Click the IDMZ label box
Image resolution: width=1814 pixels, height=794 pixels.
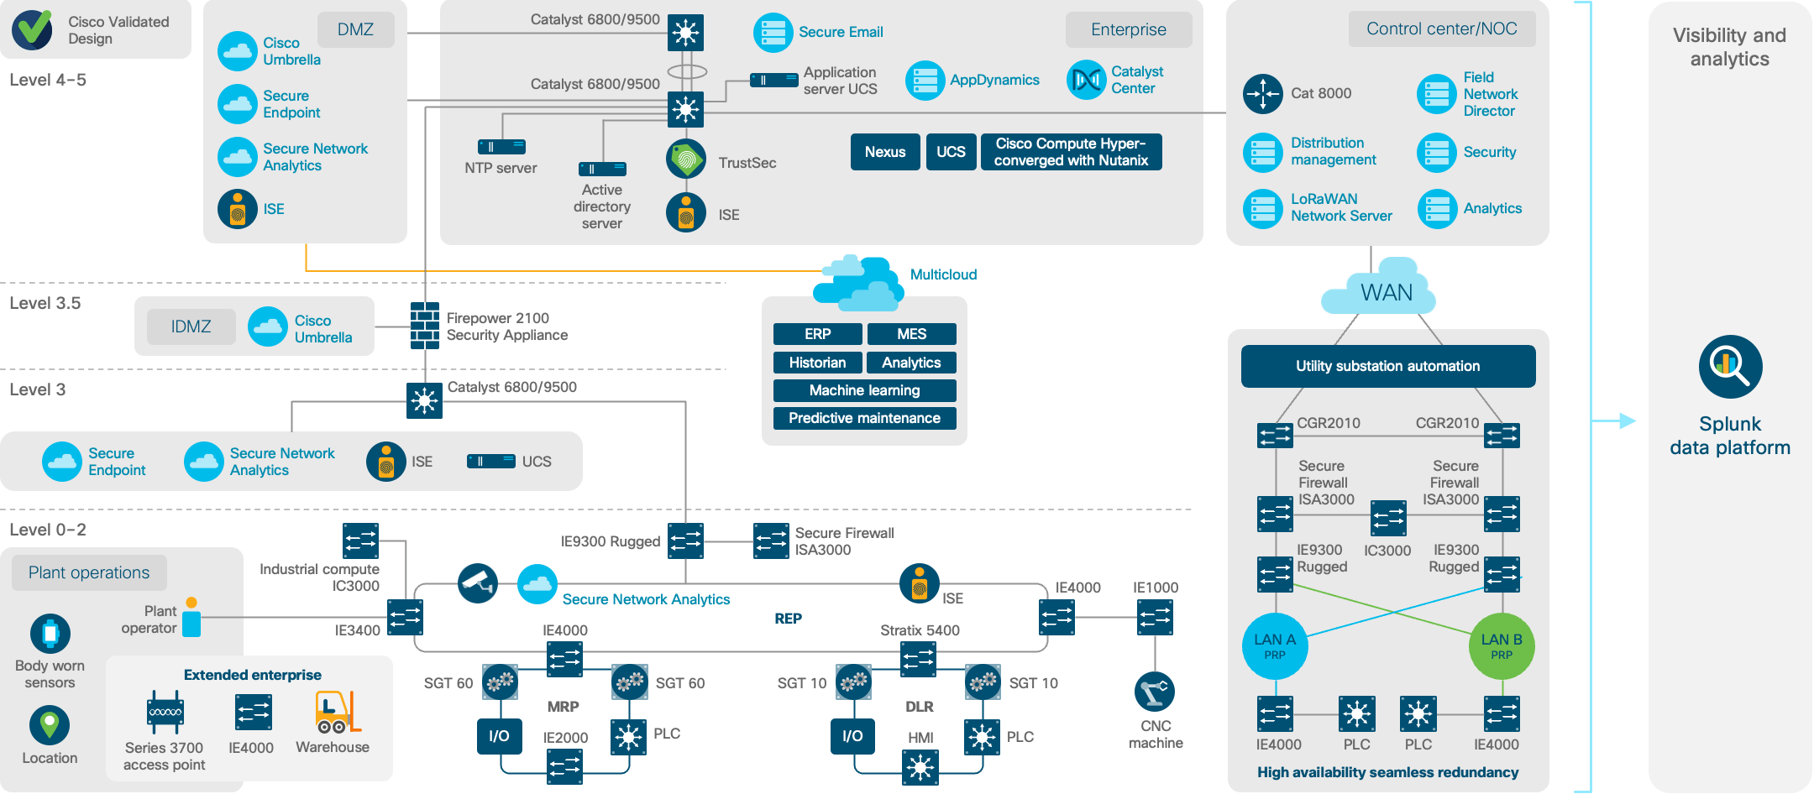point(191,326)
